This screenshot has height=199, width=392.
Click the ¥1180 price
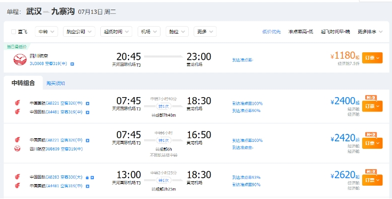[345, 55]
